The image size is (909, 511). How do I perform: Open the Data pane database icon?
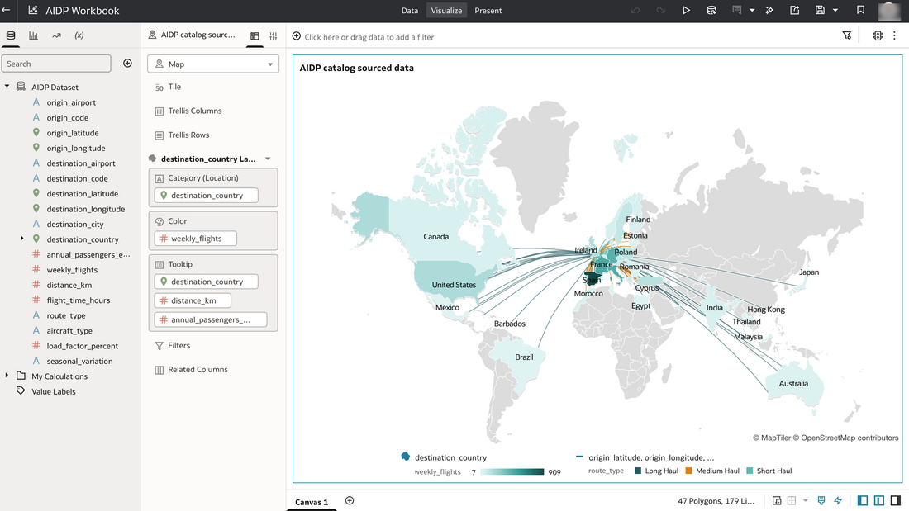pyautogui.click(x=11, y=35)
